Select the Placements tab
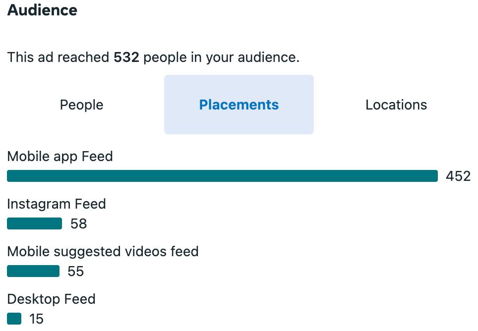The width and height of the screenshot is (478, 331). point(239,105)
